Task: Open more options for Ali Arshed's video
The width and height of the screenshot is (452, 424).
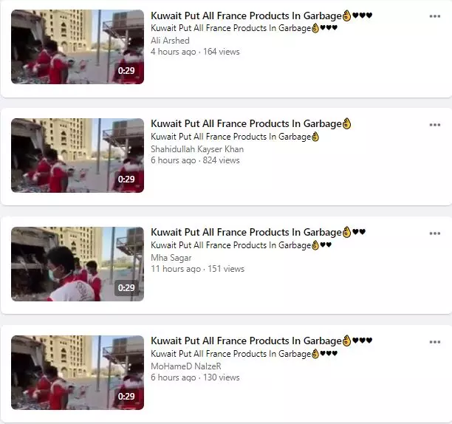Action: [x=435, y=16]
